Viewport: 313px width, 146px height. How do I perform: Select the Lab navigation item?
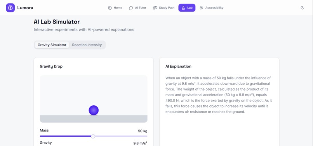[187, 8]
